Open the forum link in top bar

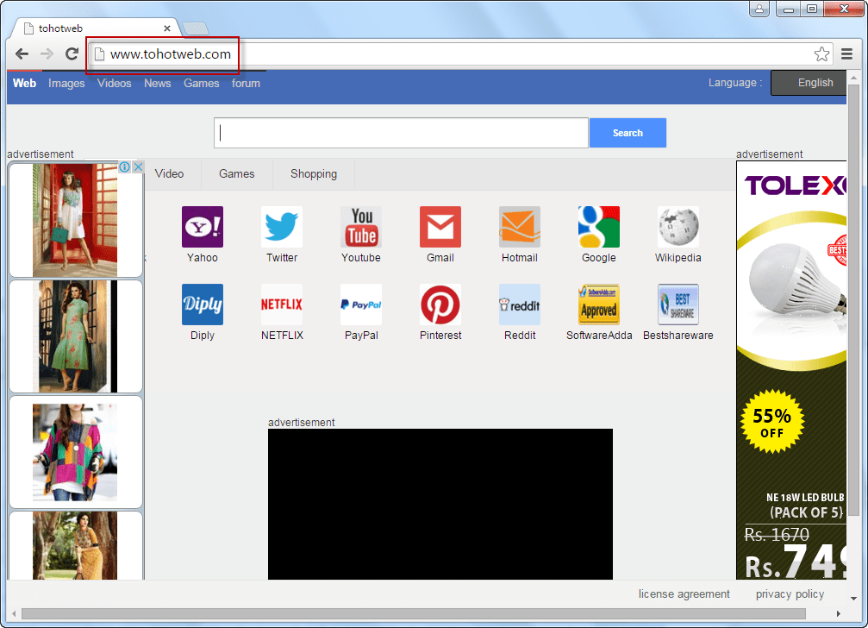[246, 83]
